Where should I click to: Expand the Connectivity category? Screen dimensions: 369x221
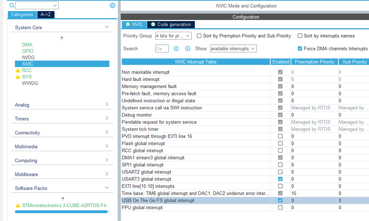click(x=107, y=132)
